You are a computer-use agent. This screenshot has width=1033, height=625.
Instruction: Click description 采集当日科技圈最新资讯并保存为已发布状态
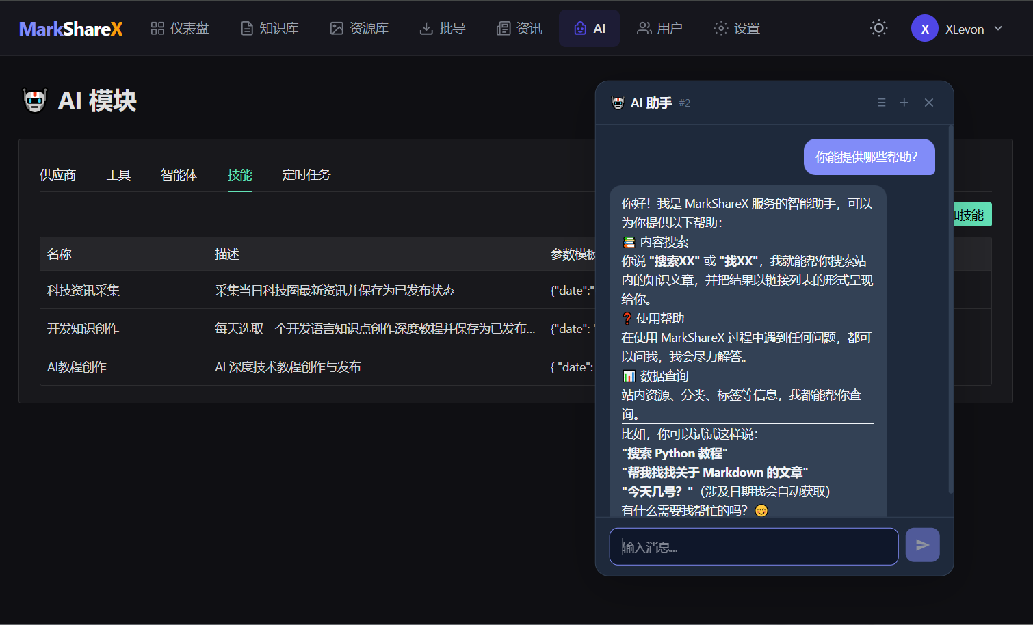(335, 291)
